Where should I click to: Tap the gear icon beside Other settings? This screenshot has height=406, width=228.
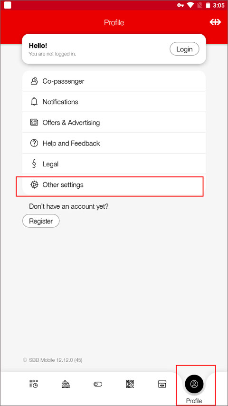(34, 184)
